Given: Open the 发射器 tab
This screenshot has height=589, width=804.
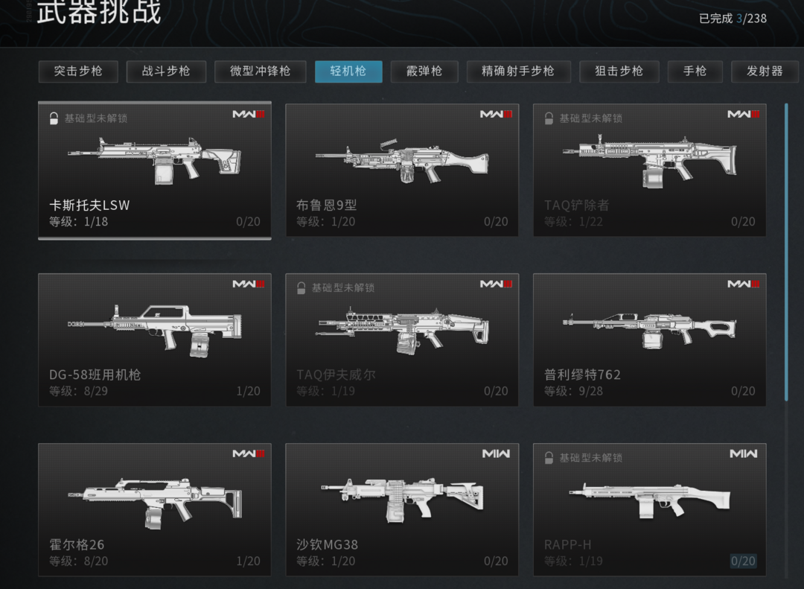Looking at the screenshot, I should coord(765,71).
